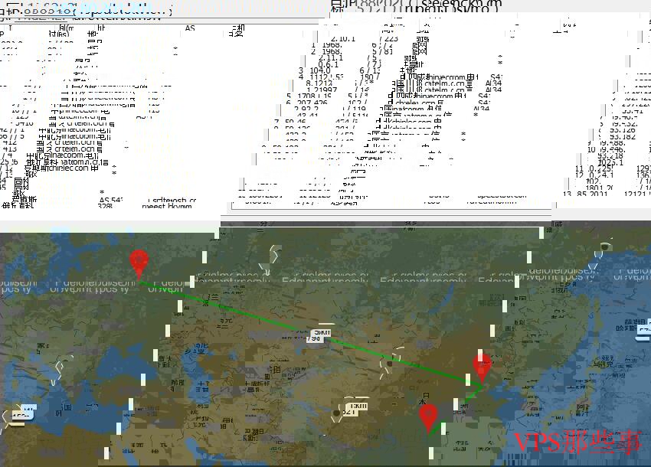This screenshot has width=651, height=467.
Task: Click the distance label on the green route line
Action: [x=321, y=335]
